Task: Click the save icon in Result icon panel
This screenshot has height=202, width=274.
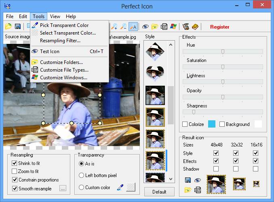Action: [x=188, y=180]
